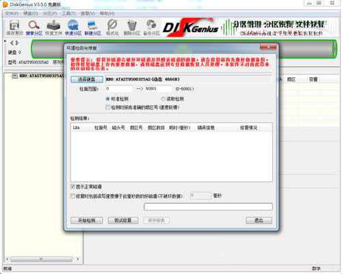Viewport: 342px width, 274px height.
Task: Select the read detection (读取检测) radio button
Action: [163, 99]
